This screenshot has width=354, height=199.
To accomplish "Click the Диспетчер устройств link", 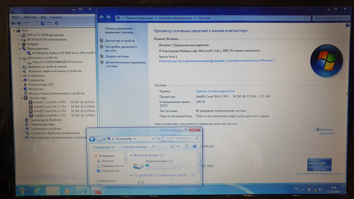I will coord(120,41).
